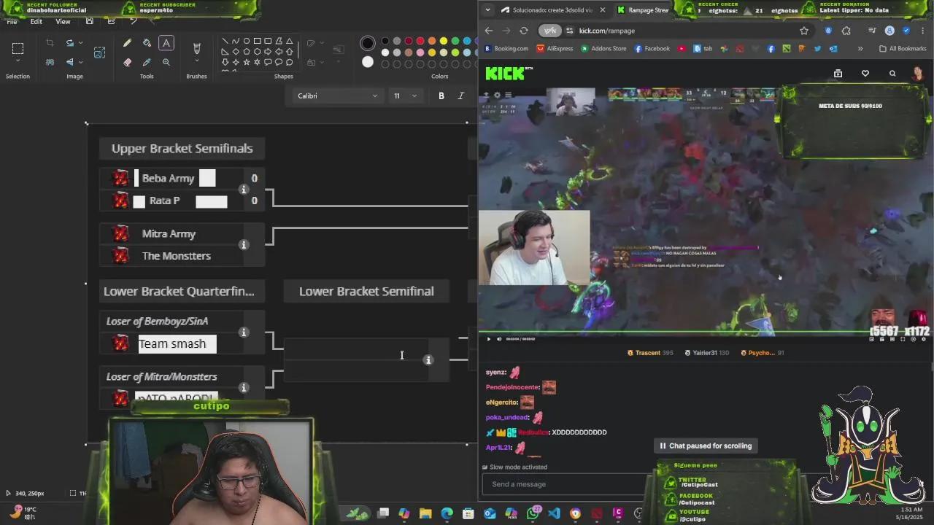Open the AliExpress bookmark

555,49
